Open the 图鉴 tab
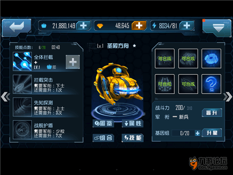Viewport: 233px width, 175px height. [103, 123]
